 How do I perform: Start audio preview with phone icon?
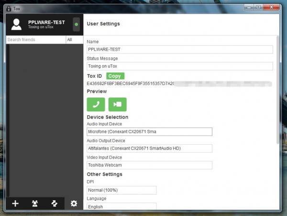(x=96, y=105)
